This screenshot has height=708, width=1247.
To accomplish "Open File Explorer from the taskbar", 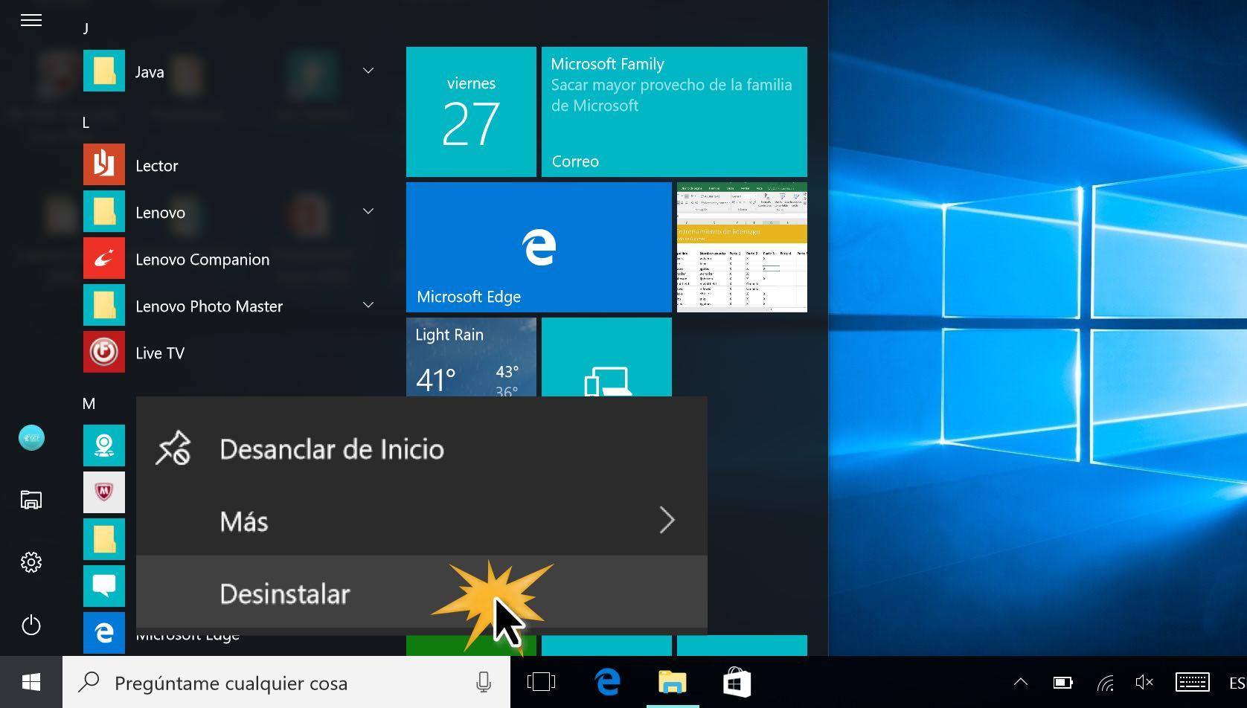I will point(673,682).
